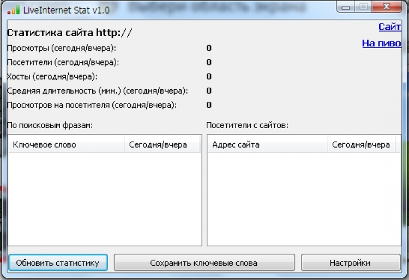Click the Просмотры (сегодня/вчера) label
409x280 pixels.
click(x=62, y=48)
